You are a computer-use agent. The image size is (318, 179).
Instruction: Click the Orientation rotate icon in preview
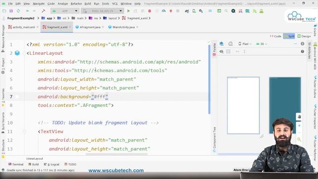coord(231,44)
